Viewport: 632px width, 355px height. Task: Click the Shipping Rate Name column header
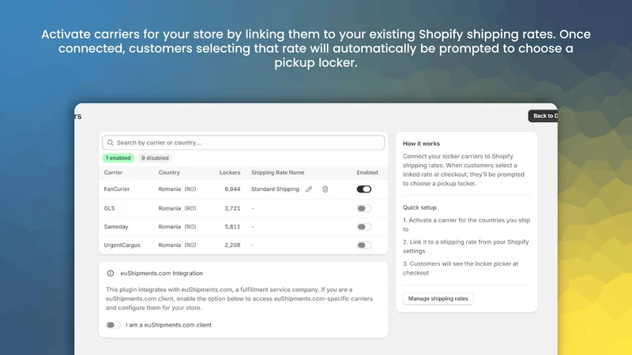coord(278,172)
